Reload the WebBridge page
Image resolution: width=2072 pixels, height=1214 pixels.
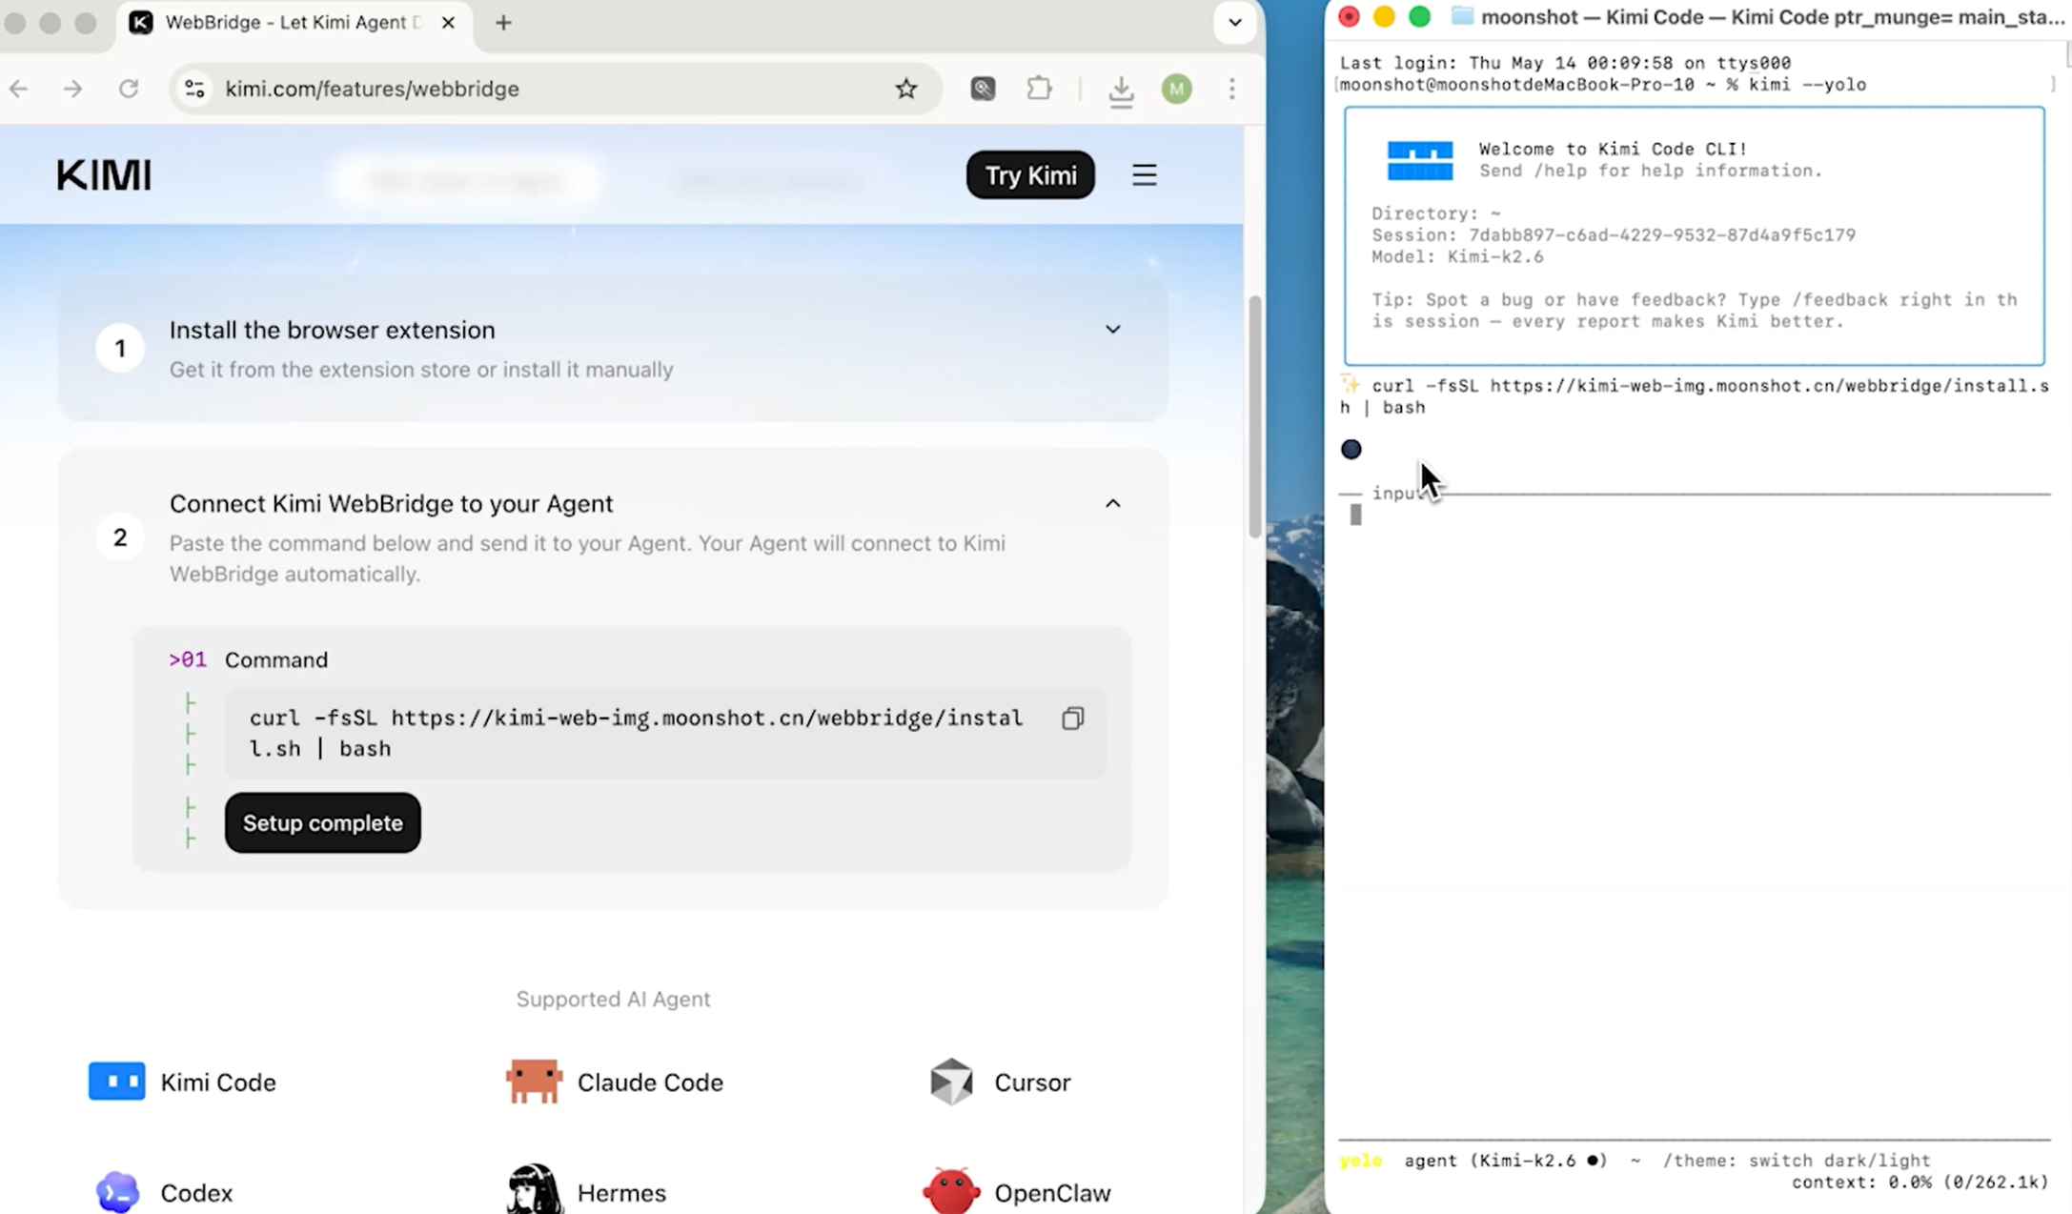point(129,89)
